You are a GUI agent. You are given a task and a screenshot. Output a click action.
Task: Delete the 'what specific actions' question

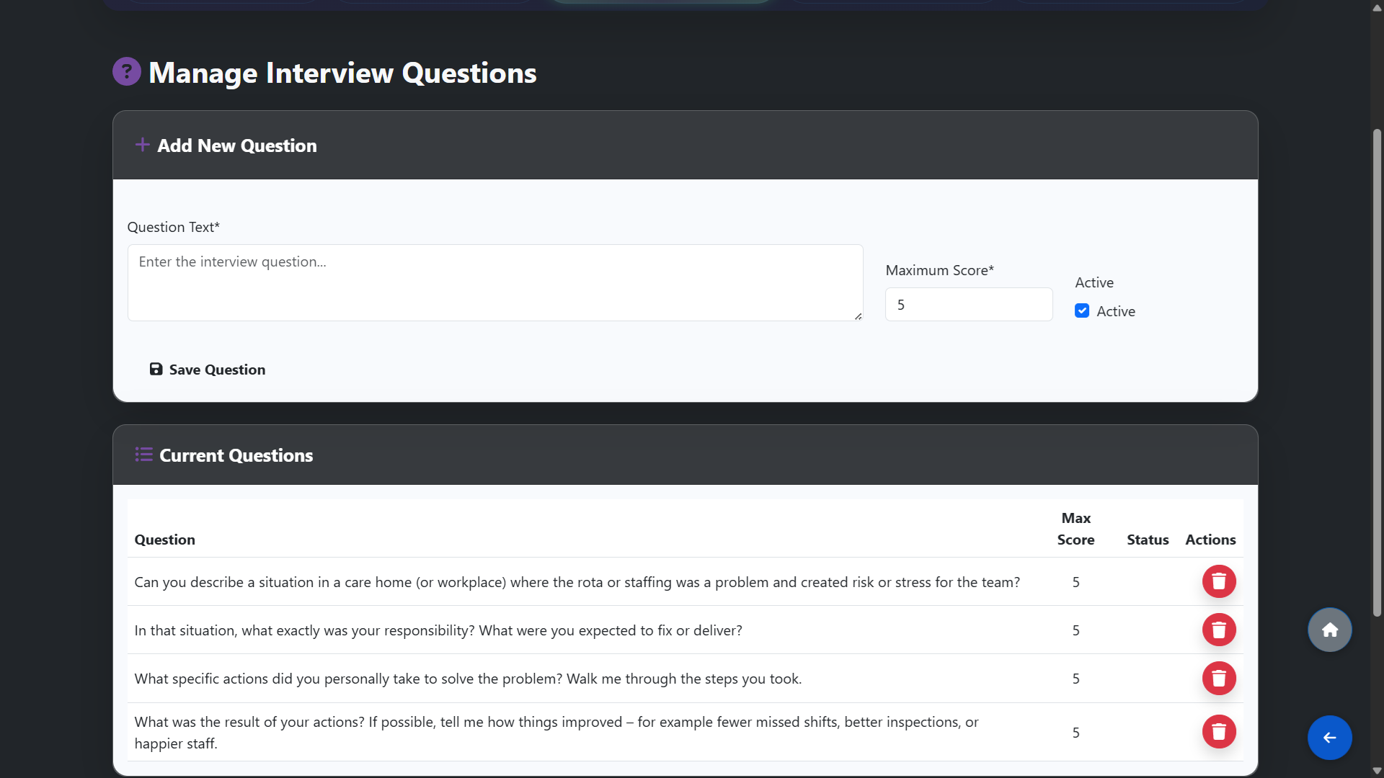pyautogui.click(x=1219, y=678)
